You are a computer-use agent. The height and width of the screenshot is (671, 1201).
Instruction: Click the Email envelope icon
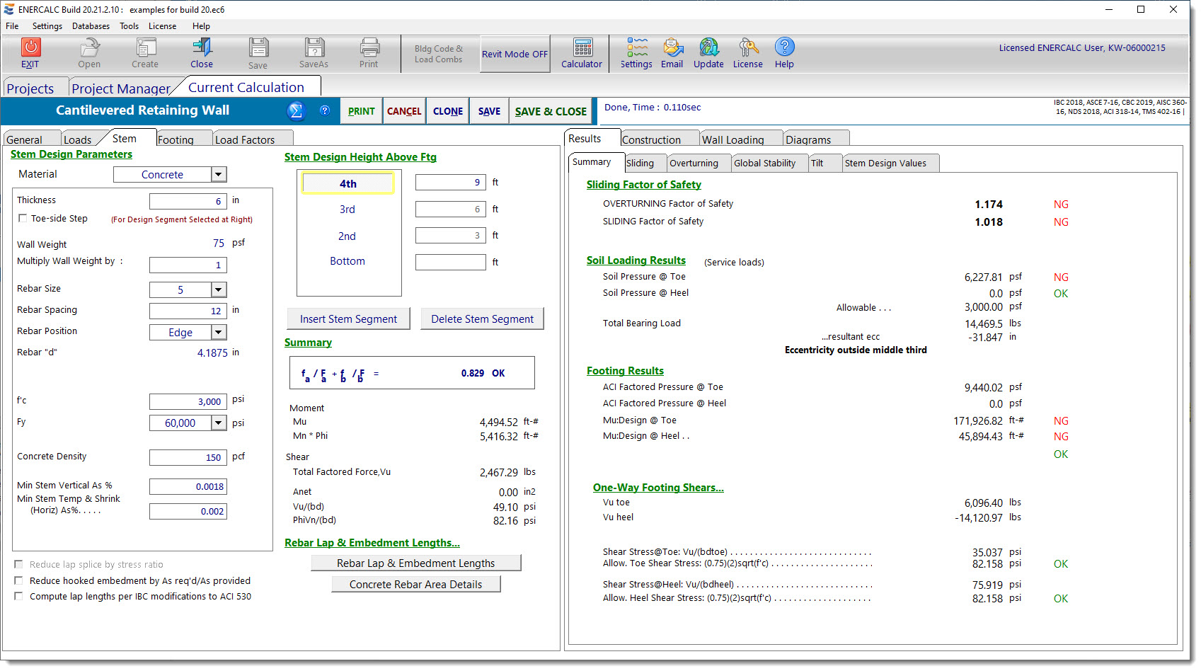tap(672, 48)
